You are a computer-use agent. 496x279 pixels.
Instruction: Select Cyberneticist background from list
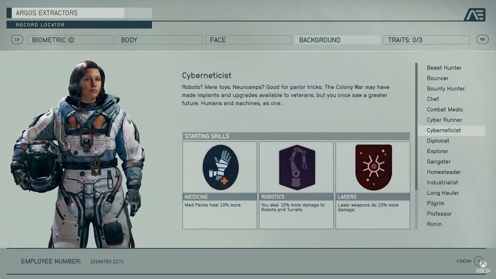[x=444, y=130]
